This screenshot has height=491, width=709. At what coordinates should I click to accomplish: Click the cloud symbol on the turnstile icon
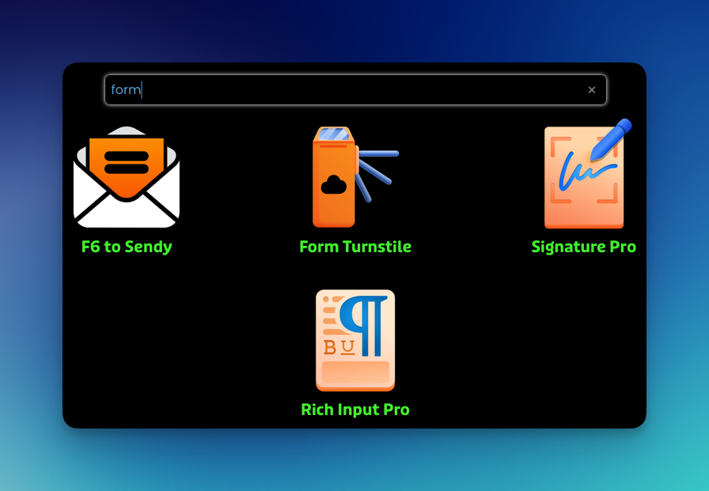pyautogui.click(x=334, y=186)
